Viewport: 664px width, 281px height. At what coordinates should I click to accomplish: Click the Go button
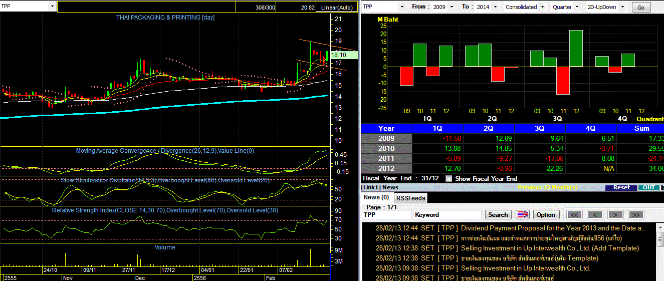point(641,8)
